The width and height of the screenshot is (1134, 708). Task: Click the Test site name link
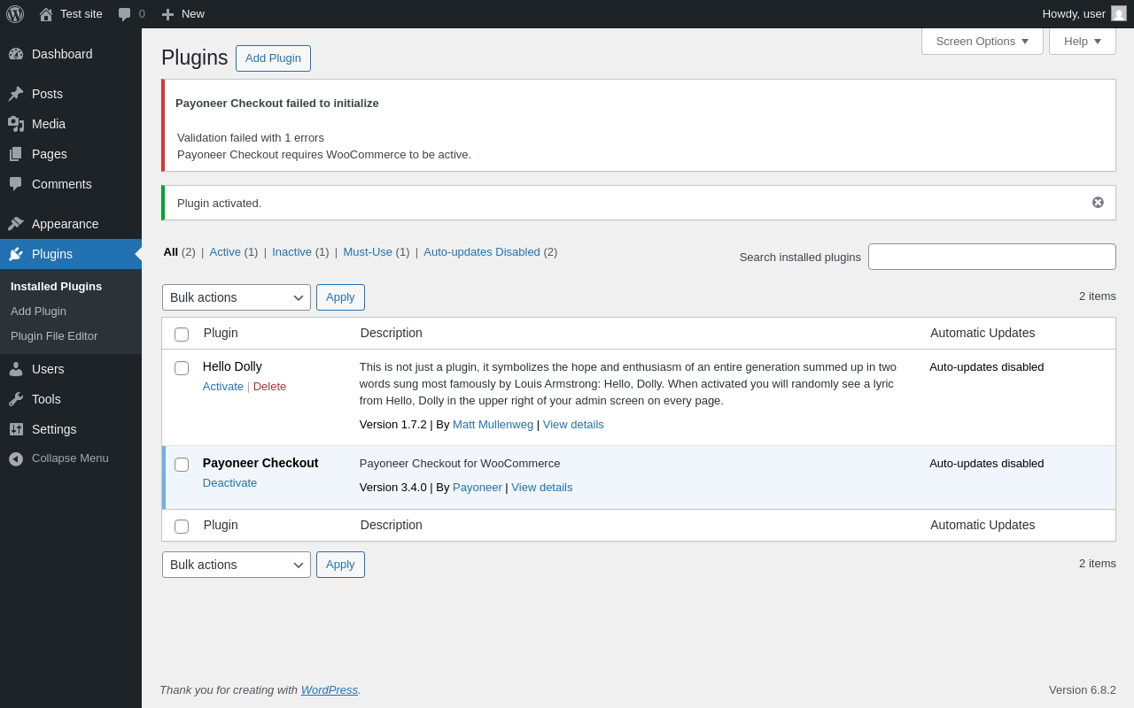tap(82, 13)
